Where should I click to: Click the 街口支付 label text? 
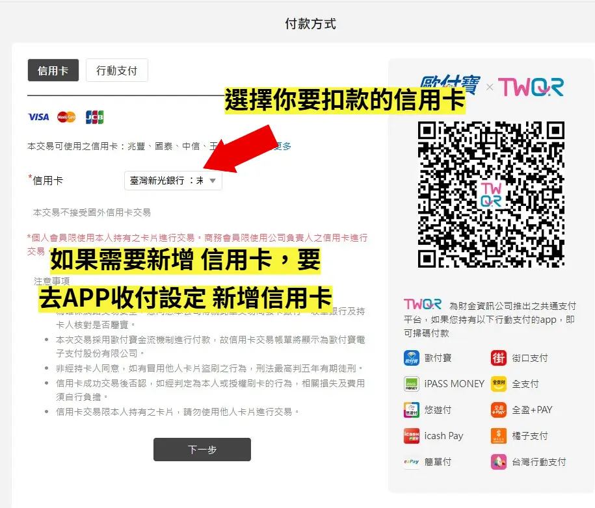click(x=530, y=358)
